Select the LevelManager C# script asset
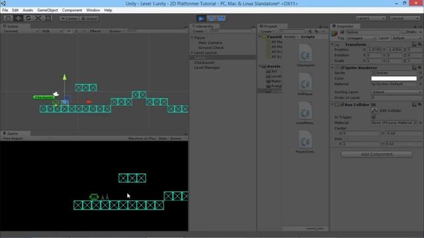 tap(305, 113)
